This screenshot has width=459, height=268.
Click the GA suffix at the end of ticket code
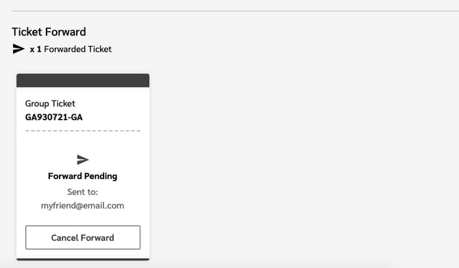pyautogui.click(x=77, y=117)
